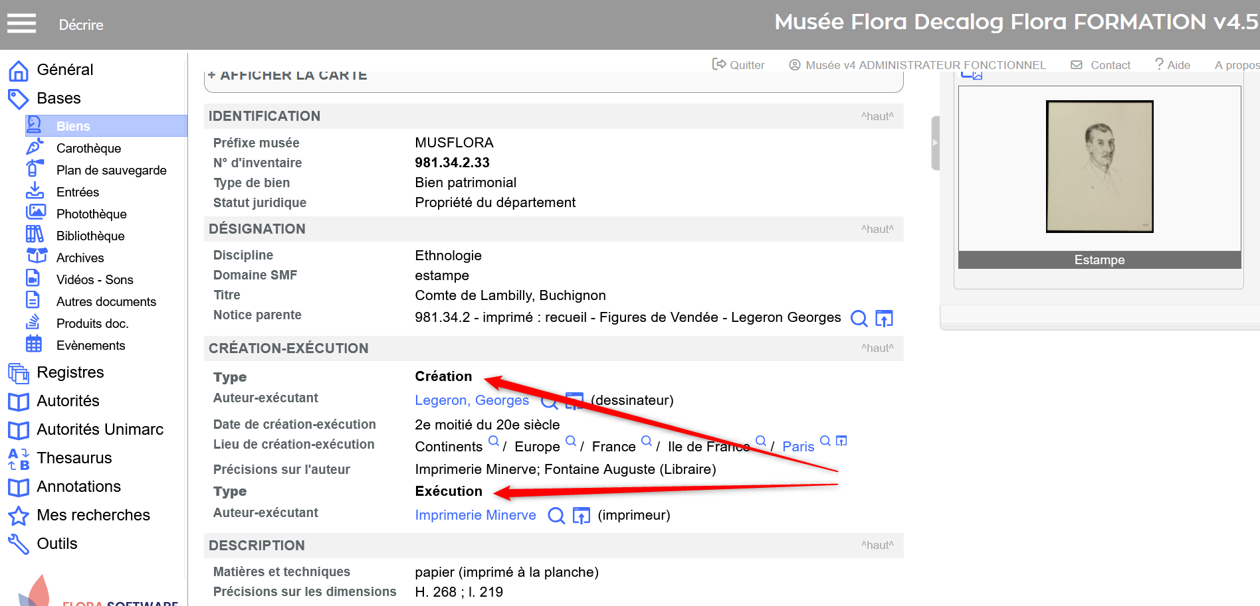Click magnifier icon after Continents

pos(493,441)
